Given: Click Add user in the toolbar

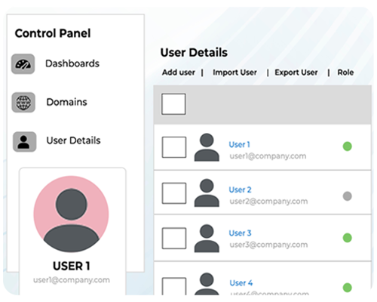Looking at the screenshot, I should coord(179,72).
